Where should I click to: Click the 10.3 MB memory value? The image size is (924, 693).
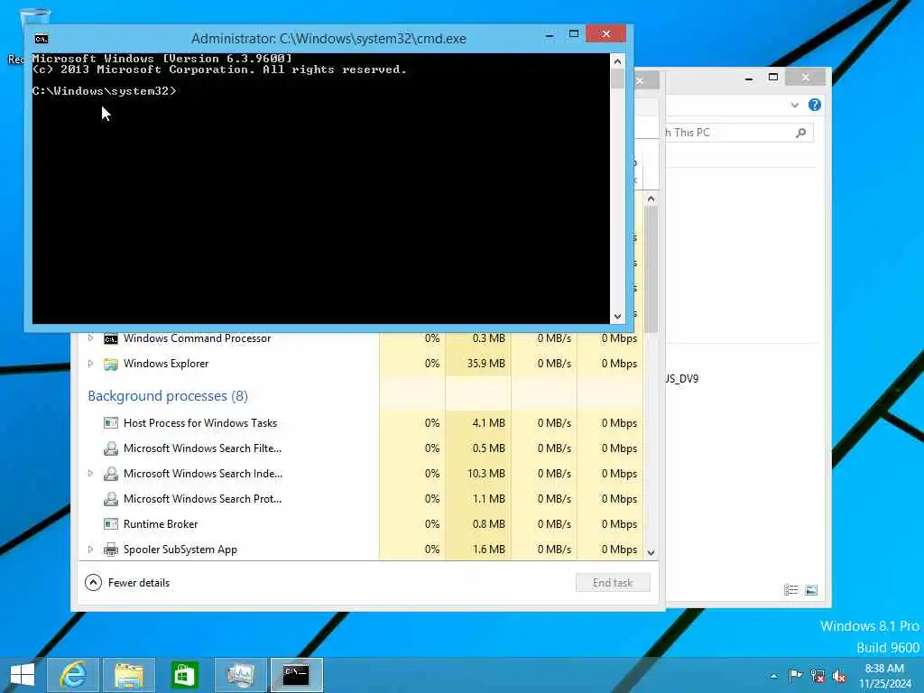pos(486,474)
